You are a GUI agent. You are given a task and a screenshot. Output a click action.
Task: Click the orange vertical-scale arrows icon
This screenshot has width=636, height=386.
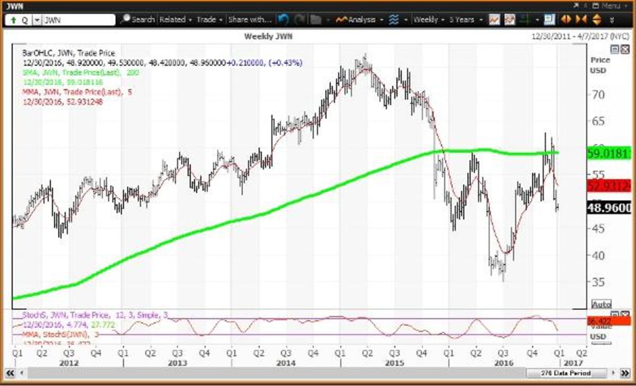point(596,20)
